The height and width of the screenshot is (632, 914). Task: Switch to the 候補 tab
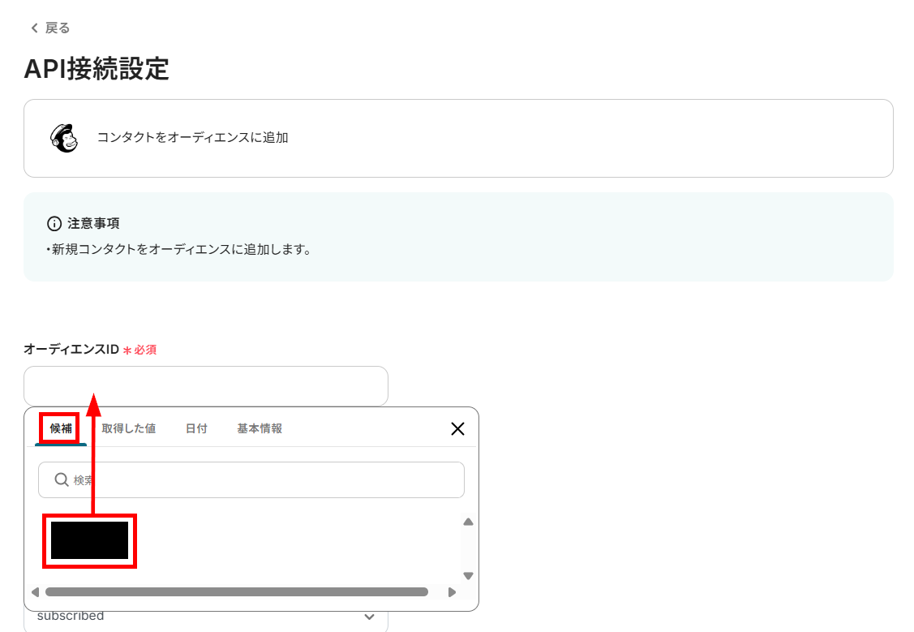tap(61, 428)
